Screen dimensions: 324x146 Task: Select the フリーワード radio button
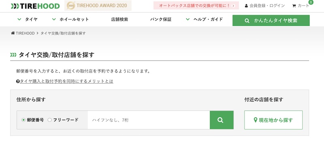[x=49, y=120]
